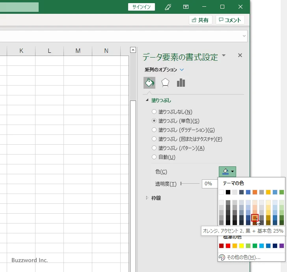Select column K header
The image size is (287, 272).
[21, 51]
